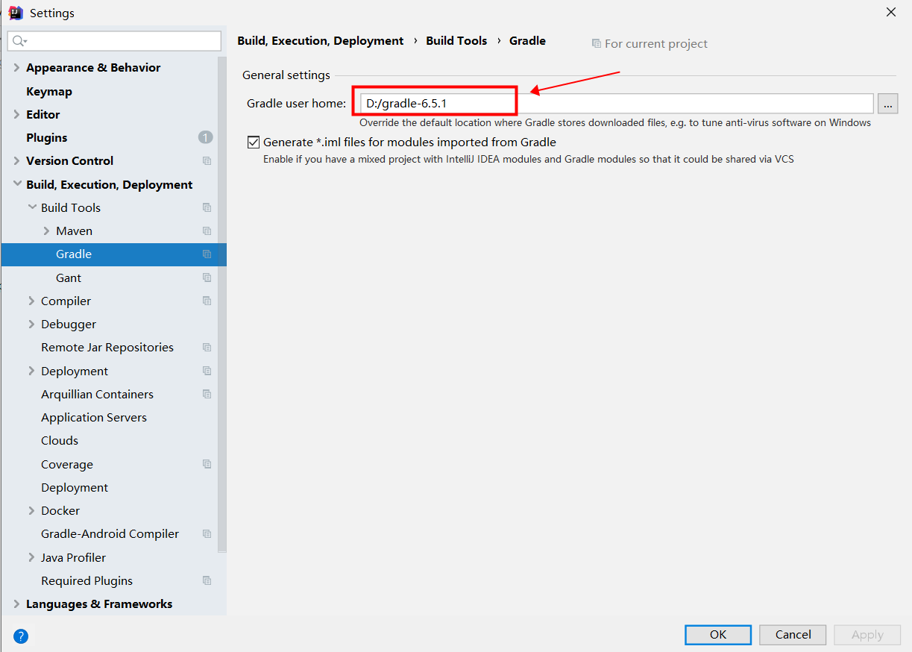Image resolution: width=912 pixels, height=652 pixels.
Task: Expand the Debugger node arrow
Action: point(31,325)
